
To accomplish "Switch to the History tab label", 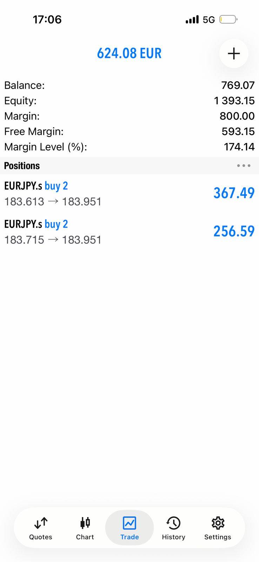I will click(x=173, y=537).
